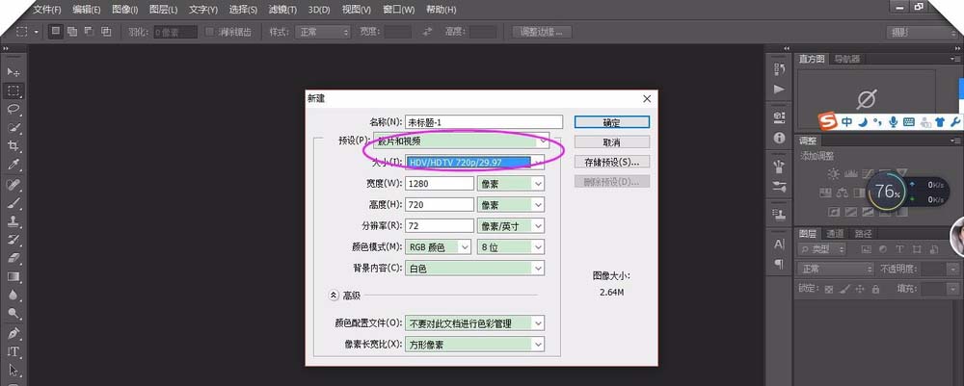Select the Move tool

pos(14,72)
